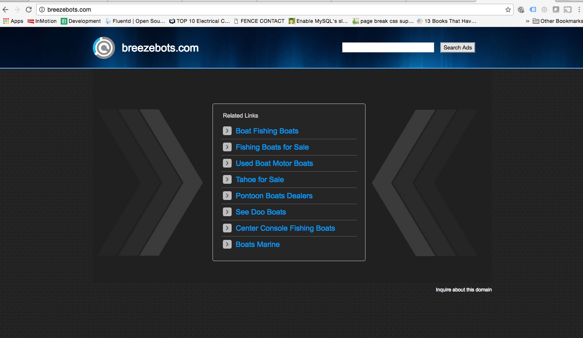Open the Fluentd | Open Sou... bookmark
The height and width of the screenshot is (338, 583).
click(x=135, y=21)
